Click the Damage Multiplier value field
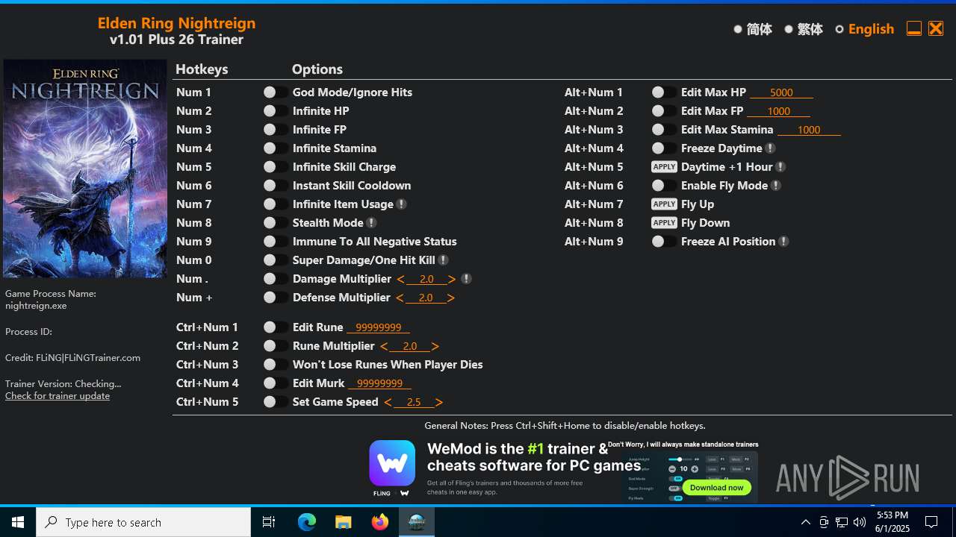 pyautogui.click(x=426, y=279)
